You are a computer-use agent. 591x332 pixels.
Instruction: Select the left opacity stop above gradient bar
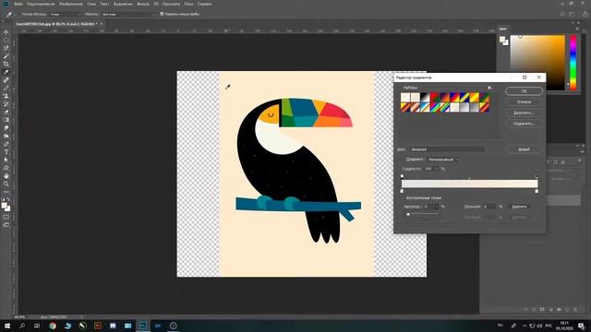[402, 176]
